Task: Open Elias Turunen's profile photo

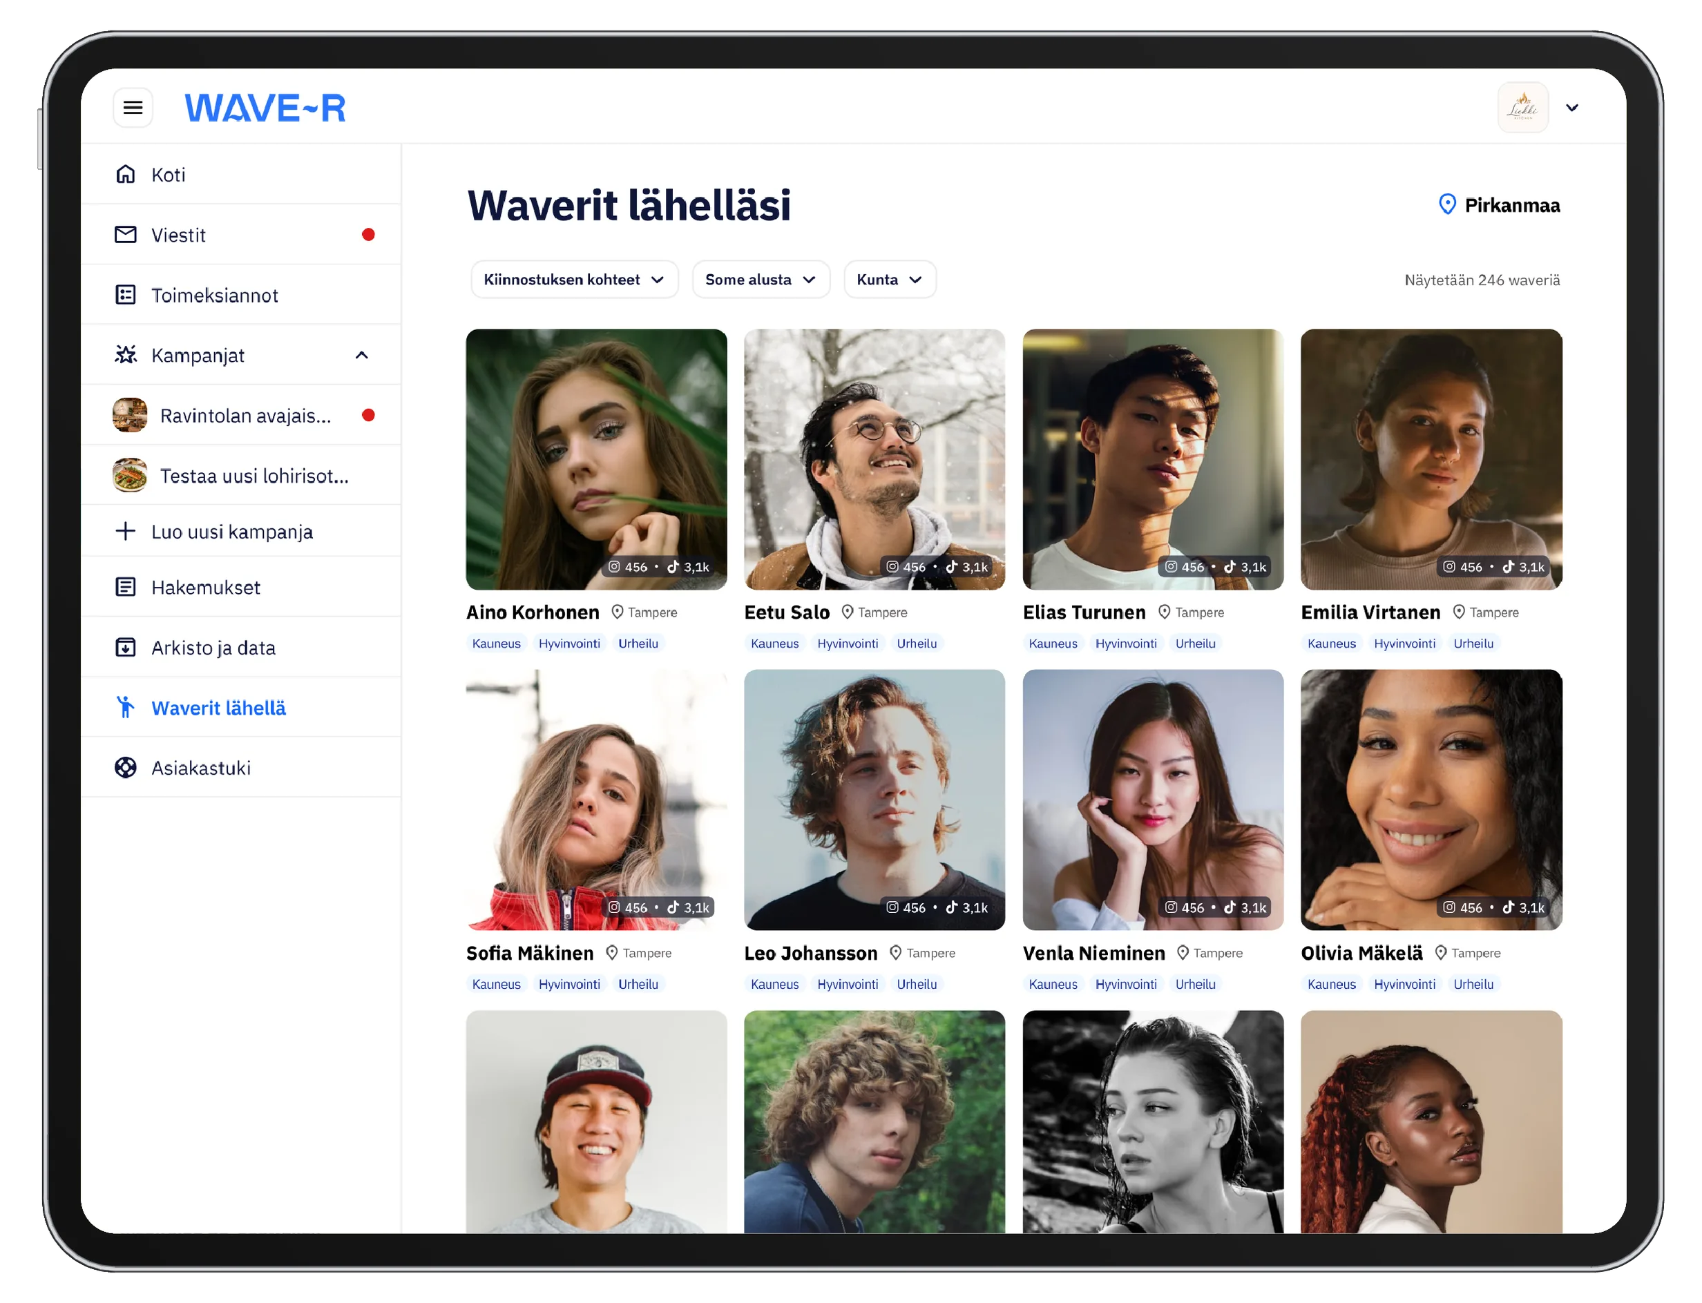Action: click(x=1153, y=459)
